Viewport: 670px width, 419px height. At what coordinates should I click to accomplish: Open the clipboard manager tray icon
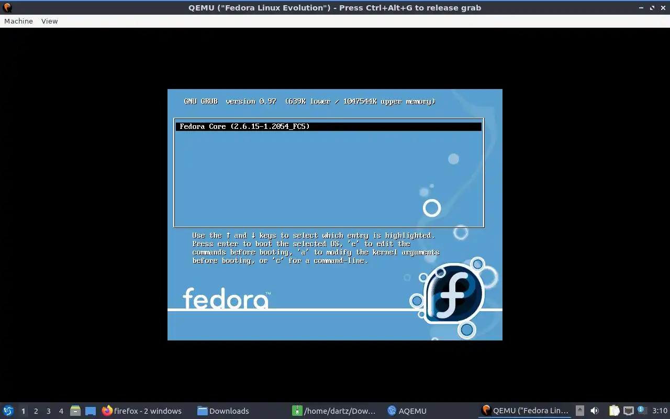615,411
